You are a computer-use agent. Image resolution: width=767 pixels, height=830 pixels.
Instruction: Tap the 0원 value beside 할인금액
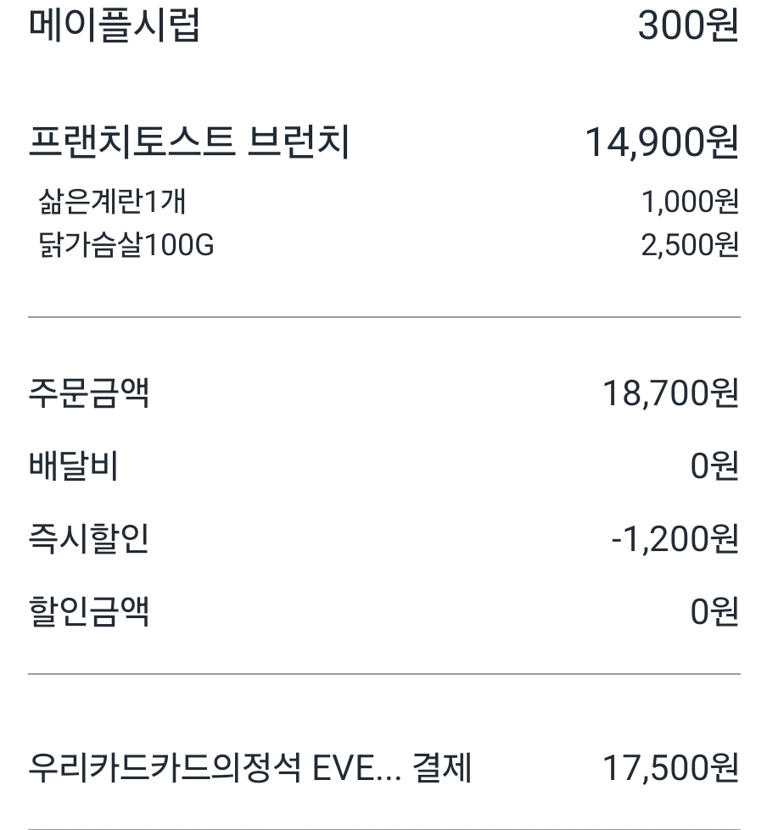point(714,611)
